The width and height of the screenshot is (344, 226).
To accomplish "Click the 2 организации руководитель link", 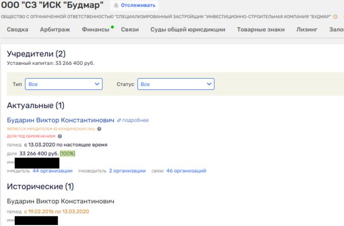I will tap(127, 171).
